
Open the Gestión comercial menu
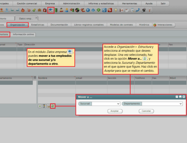point(27,3)
